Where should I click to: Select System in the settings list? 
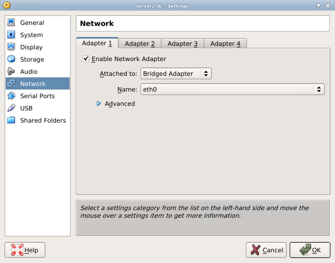click(38, 35)
